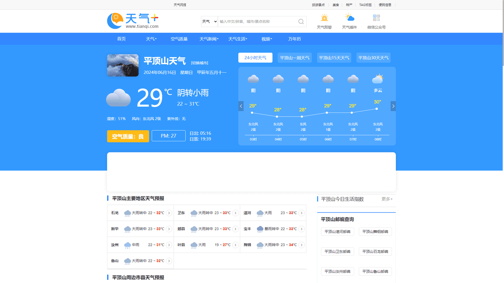Screen dimensions: 504x283
Task: Click the 平顶山卫东邮编 button
Action: pyautogui.click(x=337, y=252)
